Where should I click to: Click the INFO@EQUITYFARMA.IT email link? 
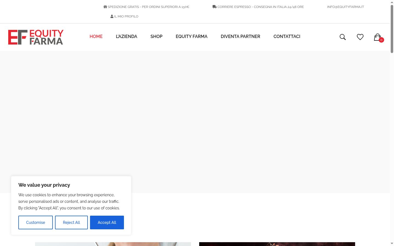[346, 7]
